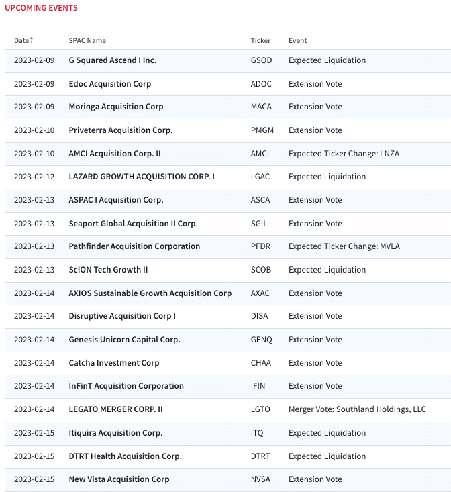Open AMCI Acquisition Corp. II link
Viewport: 451px width, 492px height.
(115, 154)
